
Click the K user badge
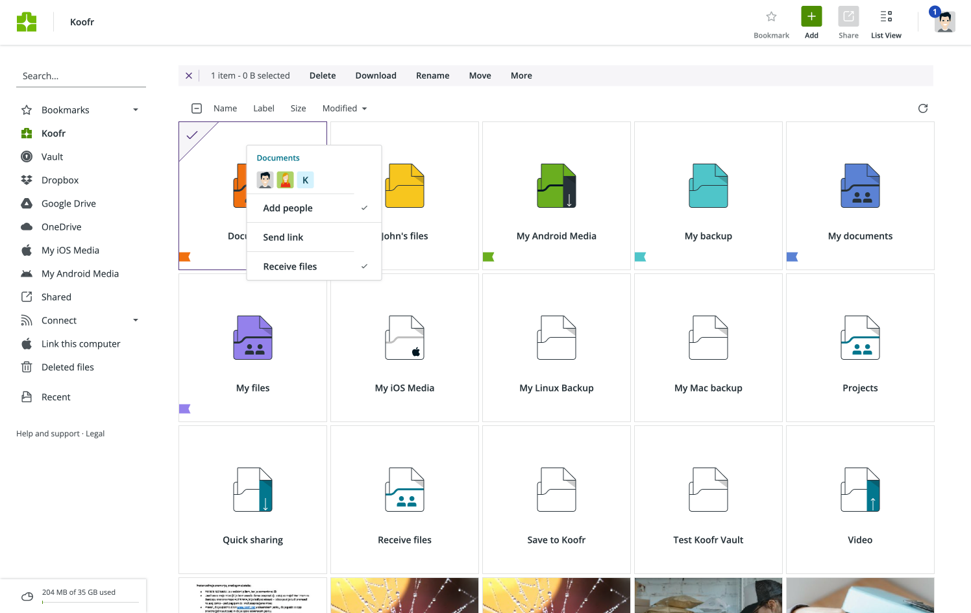(x=305, y=180)
